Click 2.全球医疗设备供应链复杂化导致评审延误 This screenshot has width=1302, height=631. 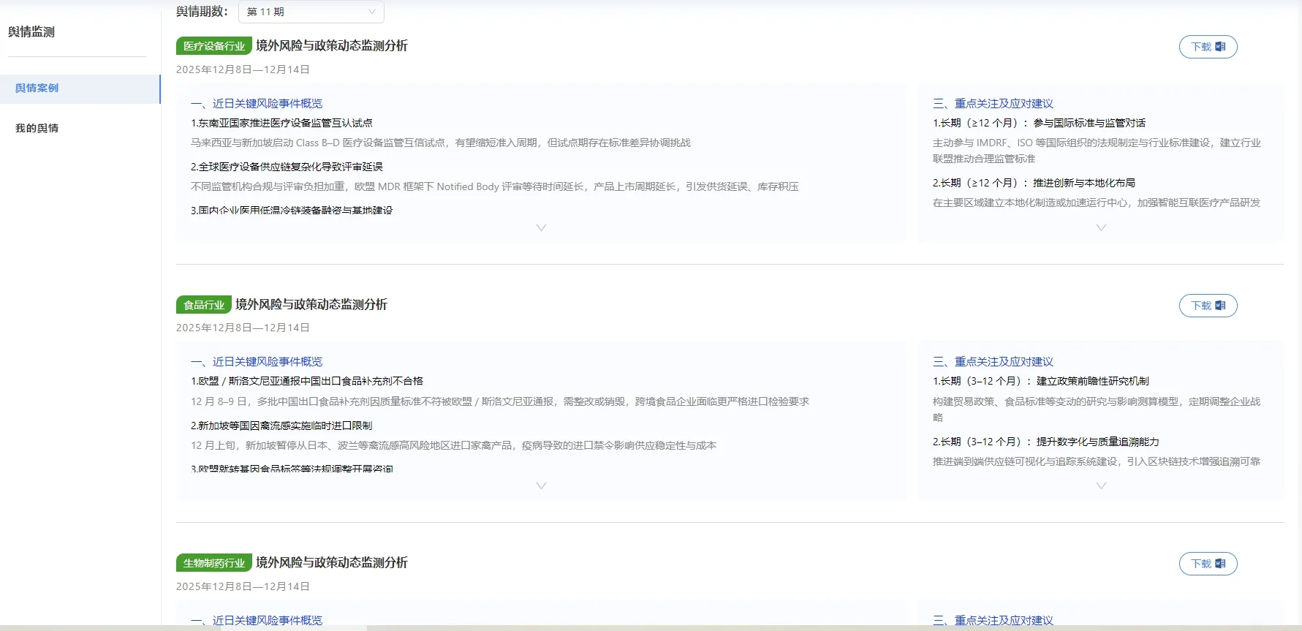pyautogui.click(x=287, y=167)
